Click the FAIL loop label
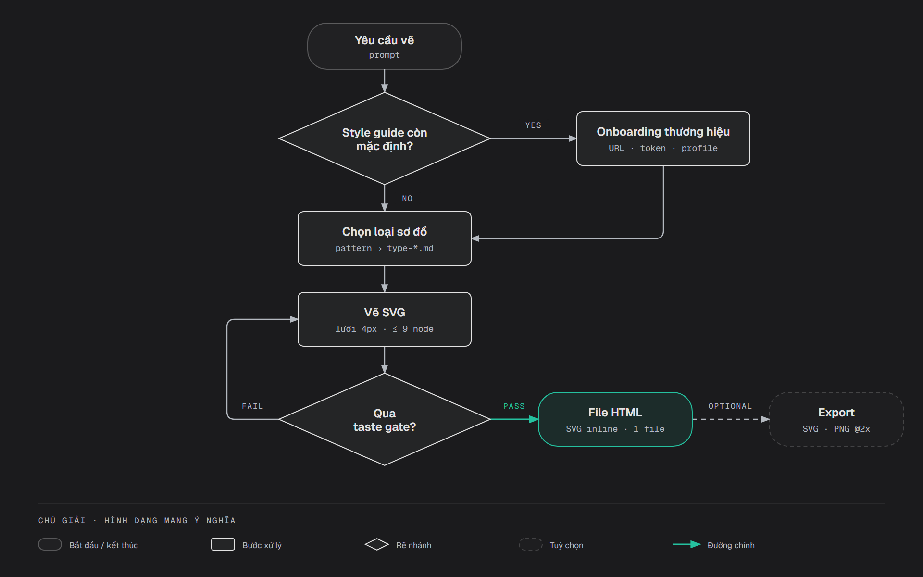Screen dimensions: 923x577 252,406
